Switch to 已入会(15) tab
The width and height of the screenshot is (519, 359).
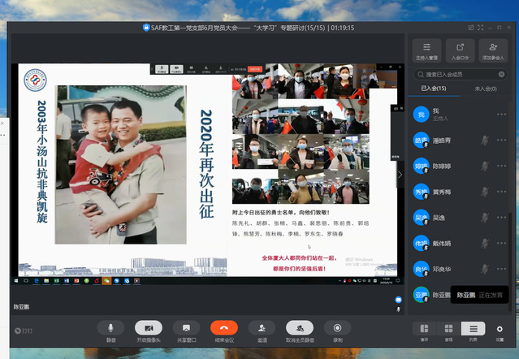(x=434, y=89)
